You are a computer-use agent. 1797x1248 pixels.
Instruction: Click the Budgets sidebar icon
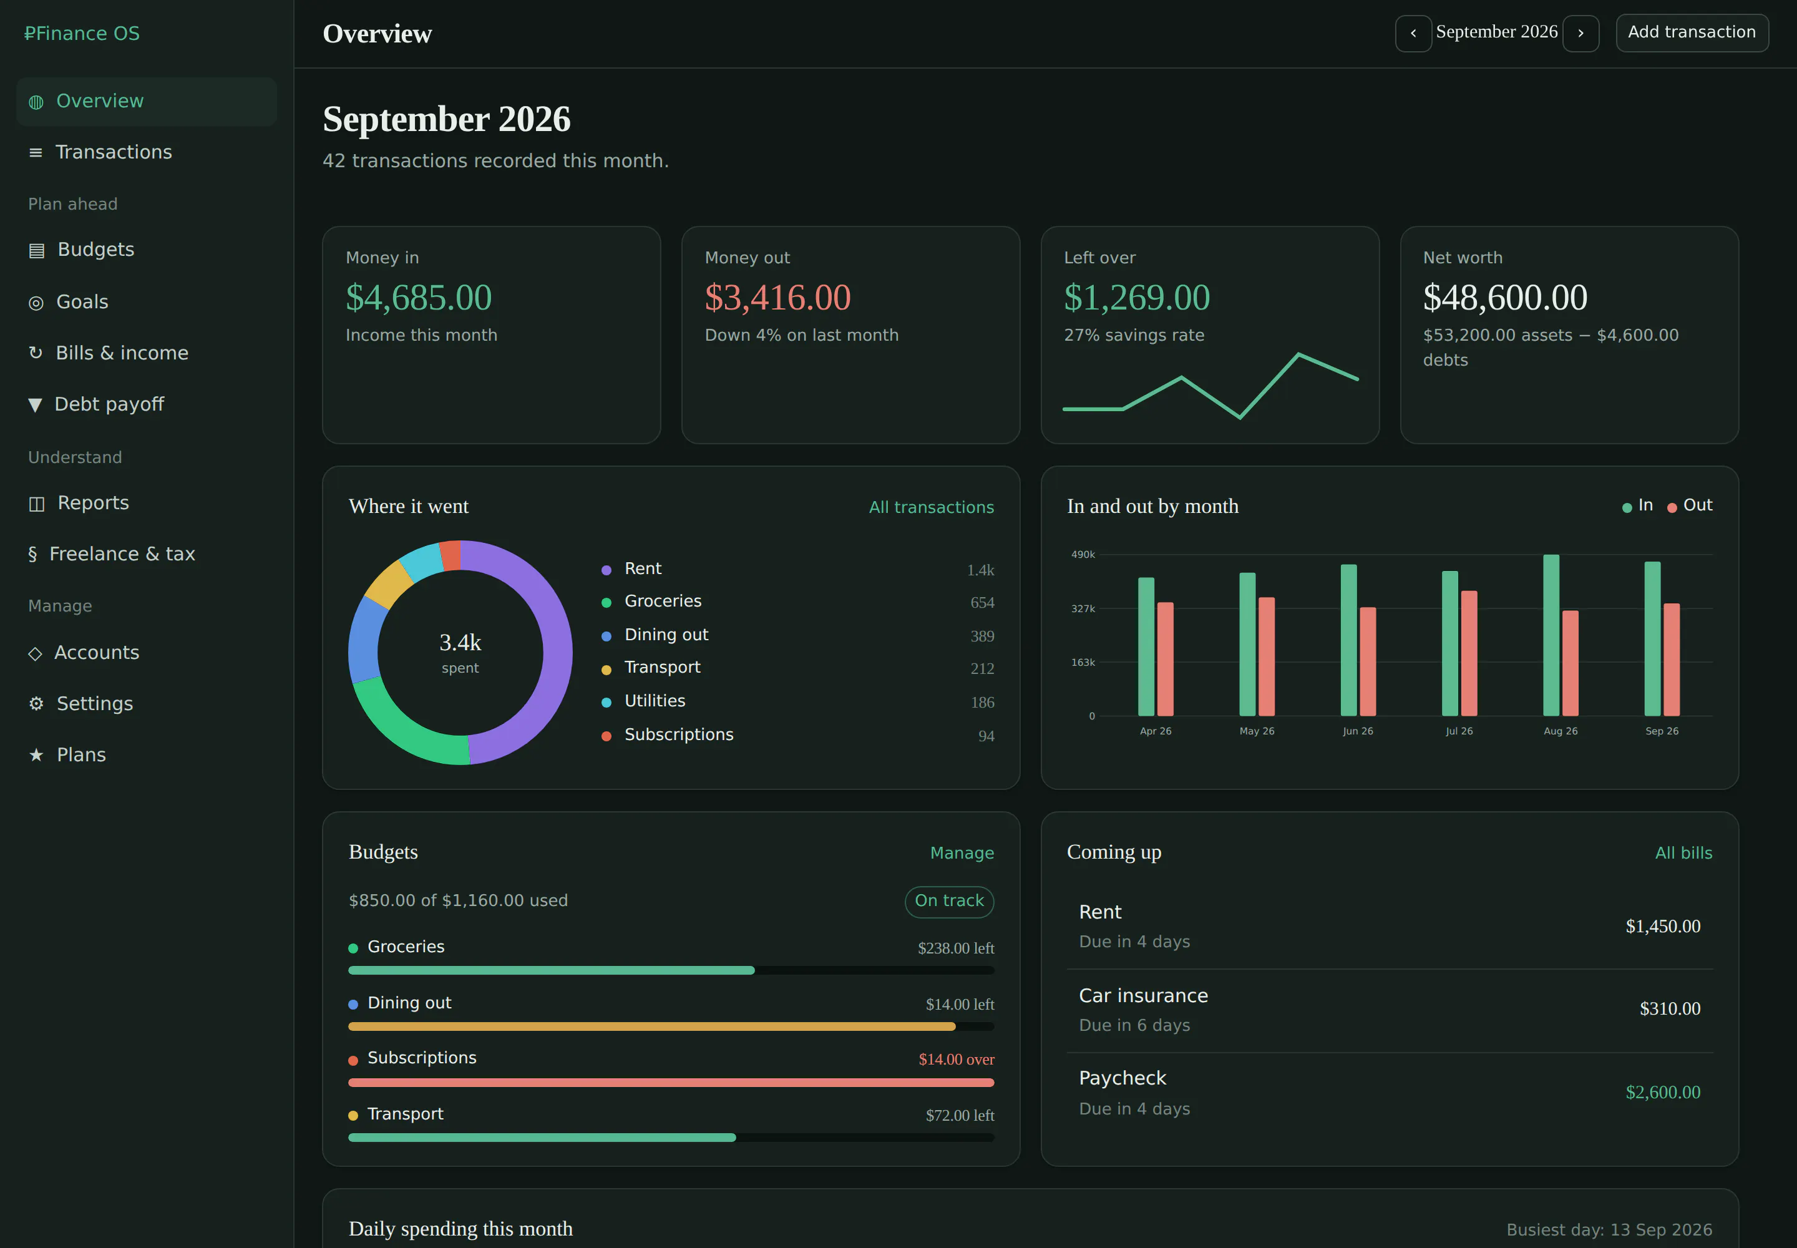tap(37, 250)
